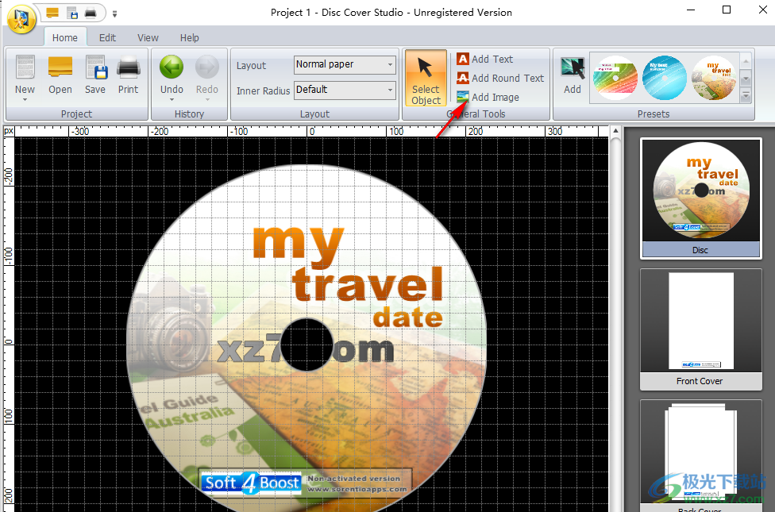Close the Disc Cover Studio window

[762, 10]
